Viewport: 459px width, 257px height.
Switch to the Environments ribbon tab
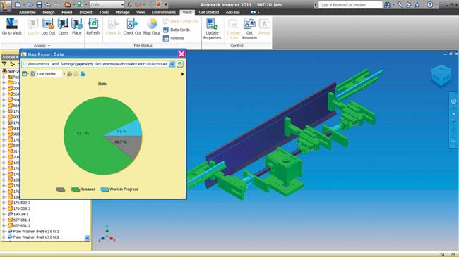(164, 12)
